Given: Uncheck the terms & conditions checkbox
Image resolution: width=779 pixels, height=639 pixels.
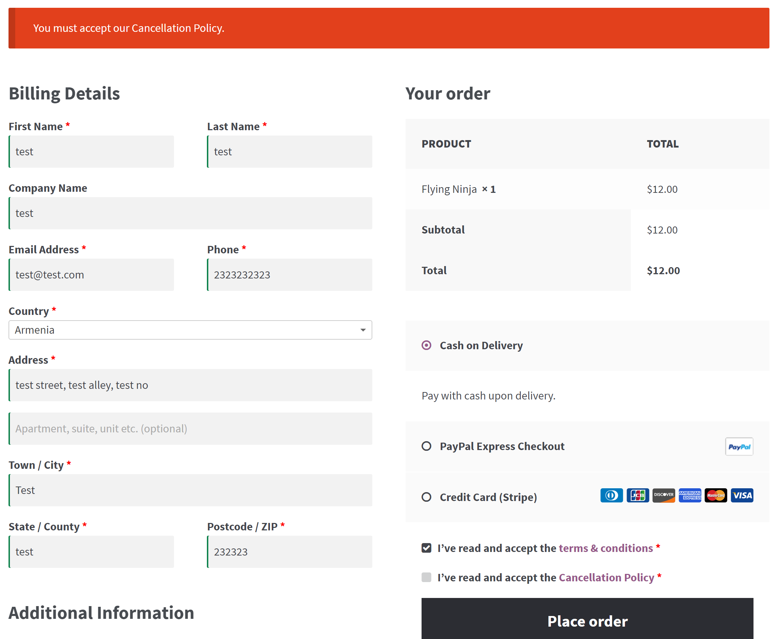Looking at the screenshot, I should pos(427,548).
